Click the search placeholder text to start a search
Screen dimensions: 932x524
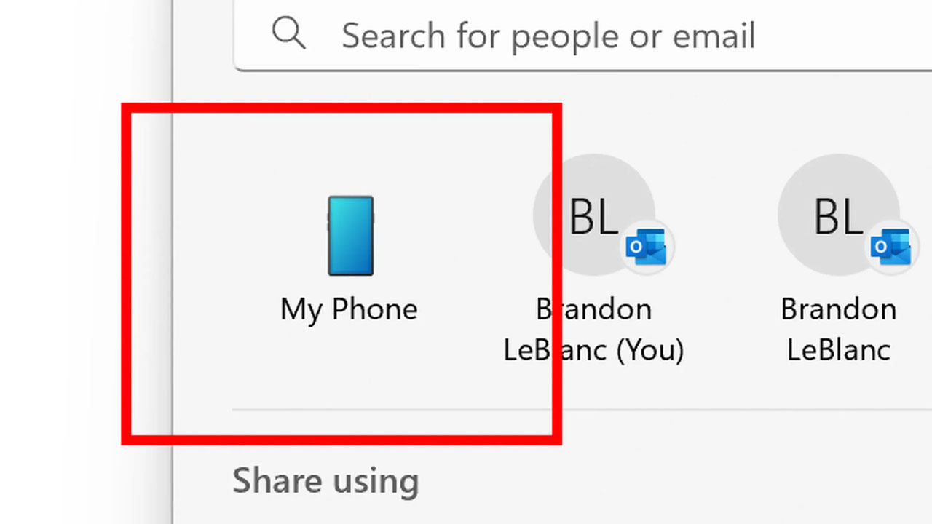coord(548,36)
